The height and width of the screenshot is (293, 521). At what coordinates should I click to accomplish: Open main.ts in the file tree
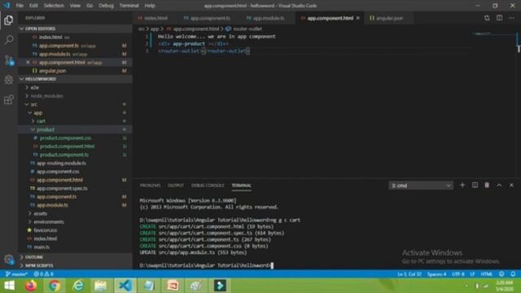tap(42, 247)
